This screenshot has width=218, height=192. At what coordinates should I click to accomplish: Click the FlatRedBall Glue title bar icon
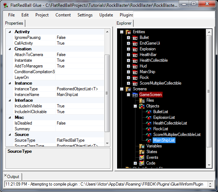pos(6,5)
